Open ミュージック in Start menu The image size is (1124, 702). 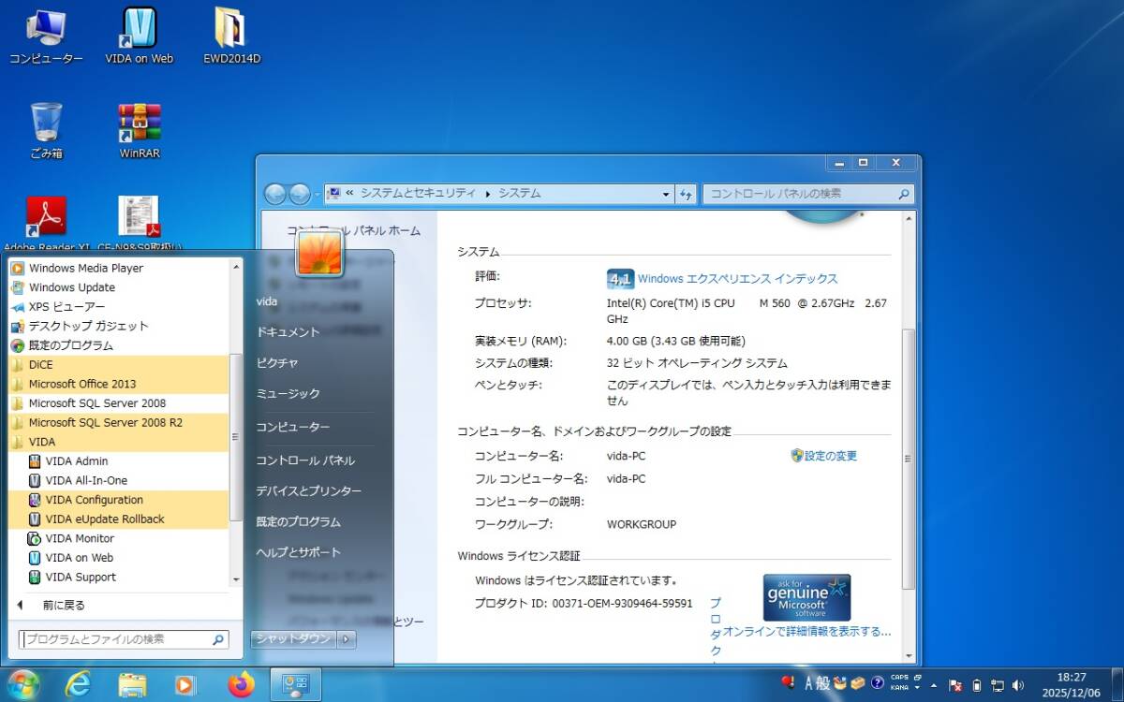[x=288, y=394]
